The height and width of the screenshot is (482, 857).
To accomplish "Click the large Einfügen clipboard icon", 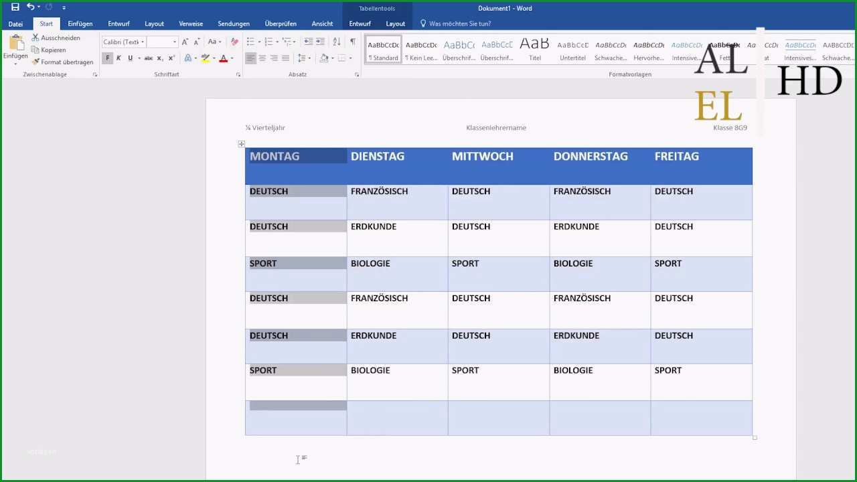I will click(15, 44).
